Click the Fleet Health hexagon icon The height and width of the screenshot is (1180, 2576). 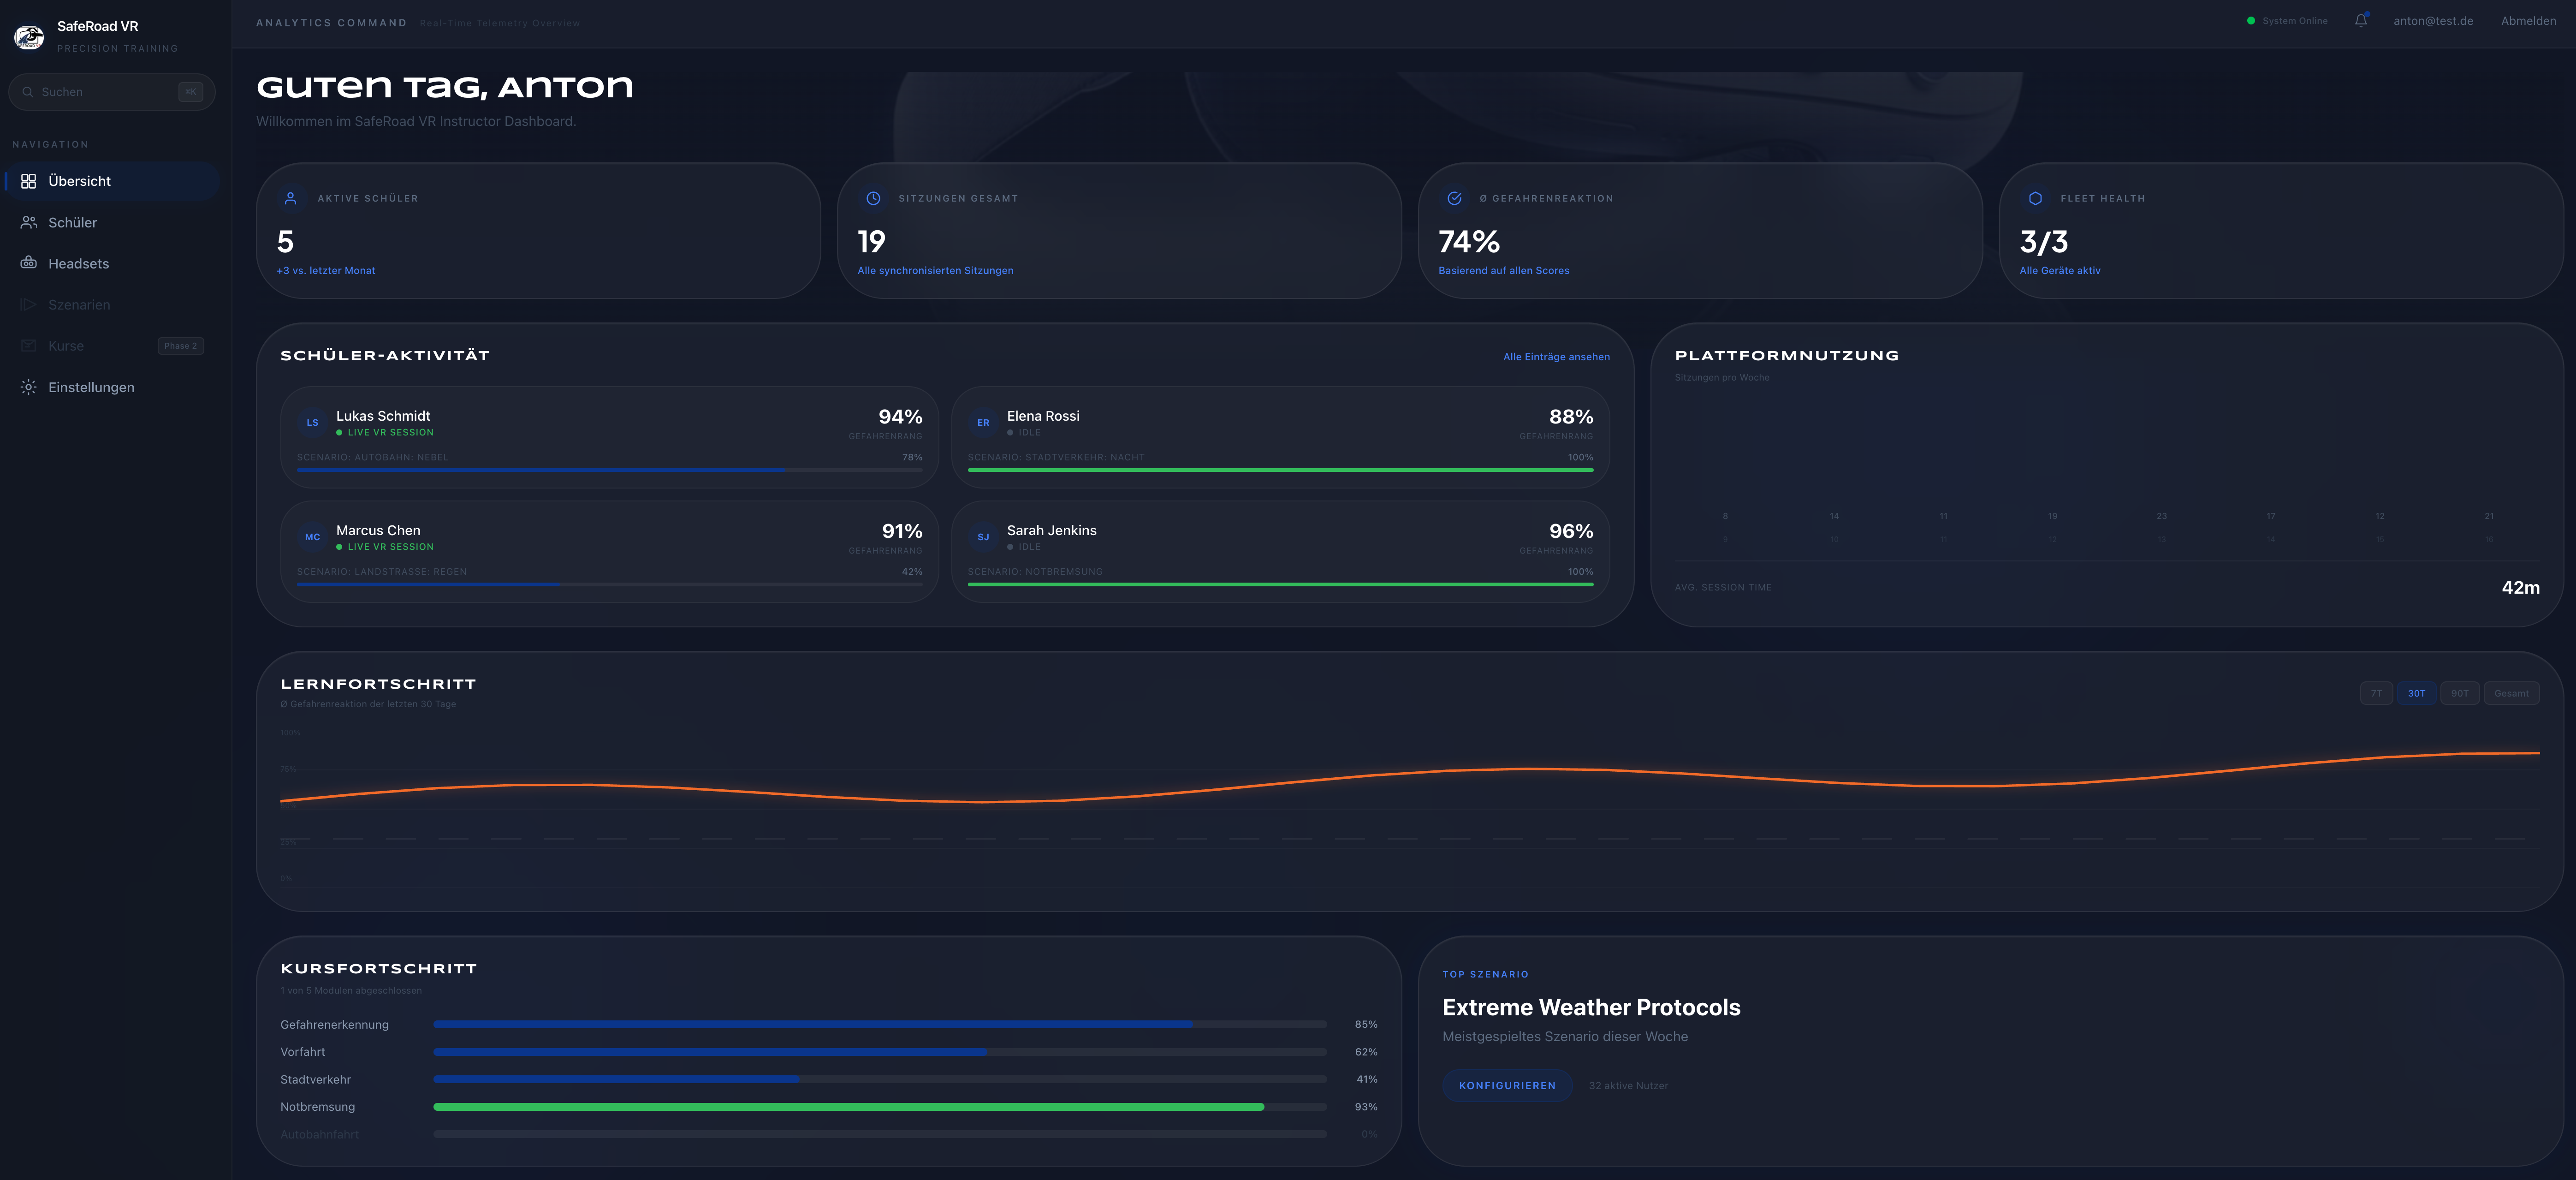pos(2035,198)
